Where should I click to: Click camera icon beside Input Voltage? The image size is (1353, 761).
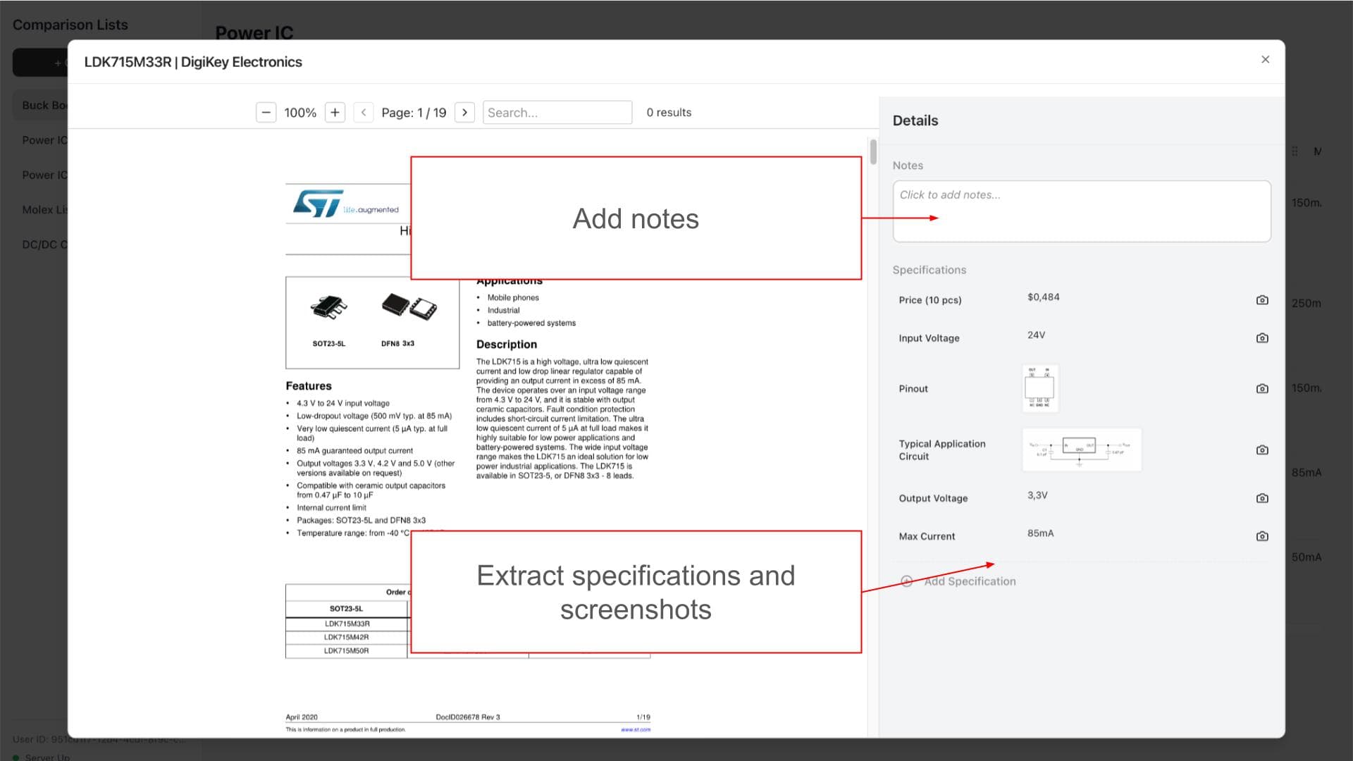[1262, 338]
